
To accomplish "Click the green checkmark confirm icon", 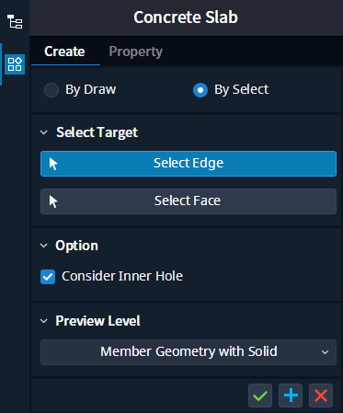I will click(x=260, y=396).
